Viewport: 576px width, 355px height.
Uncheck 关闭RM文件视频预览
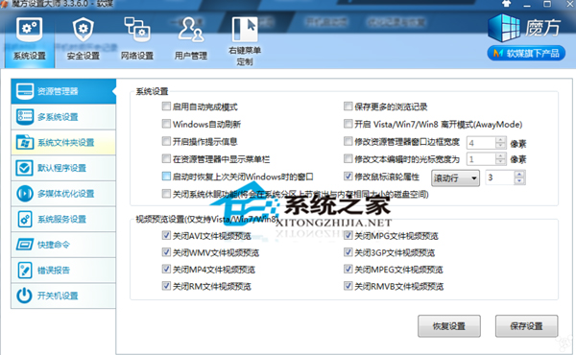(x=166, y=286)
